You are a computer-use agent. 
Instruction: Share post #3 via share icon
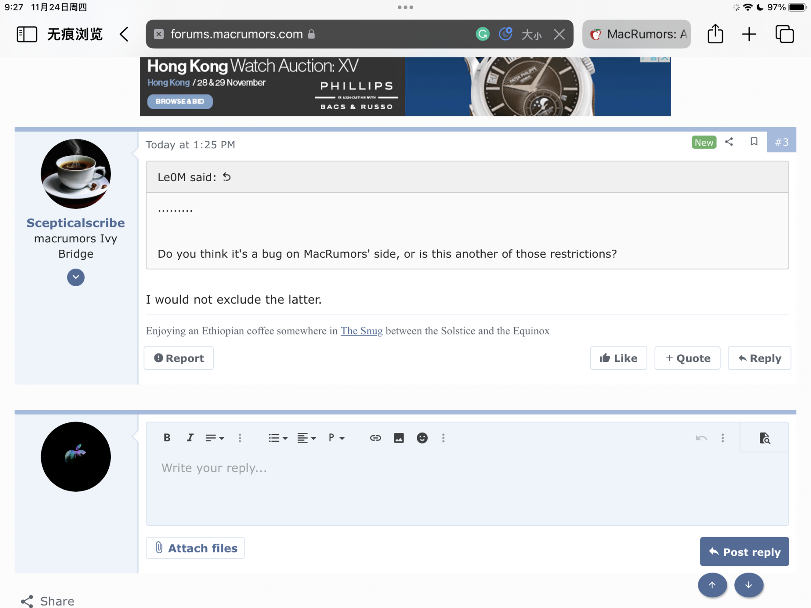729,141
